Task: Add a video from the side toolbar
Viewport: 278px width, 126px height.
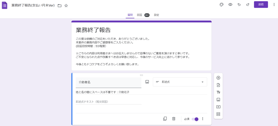Action: tap(218, 107)
